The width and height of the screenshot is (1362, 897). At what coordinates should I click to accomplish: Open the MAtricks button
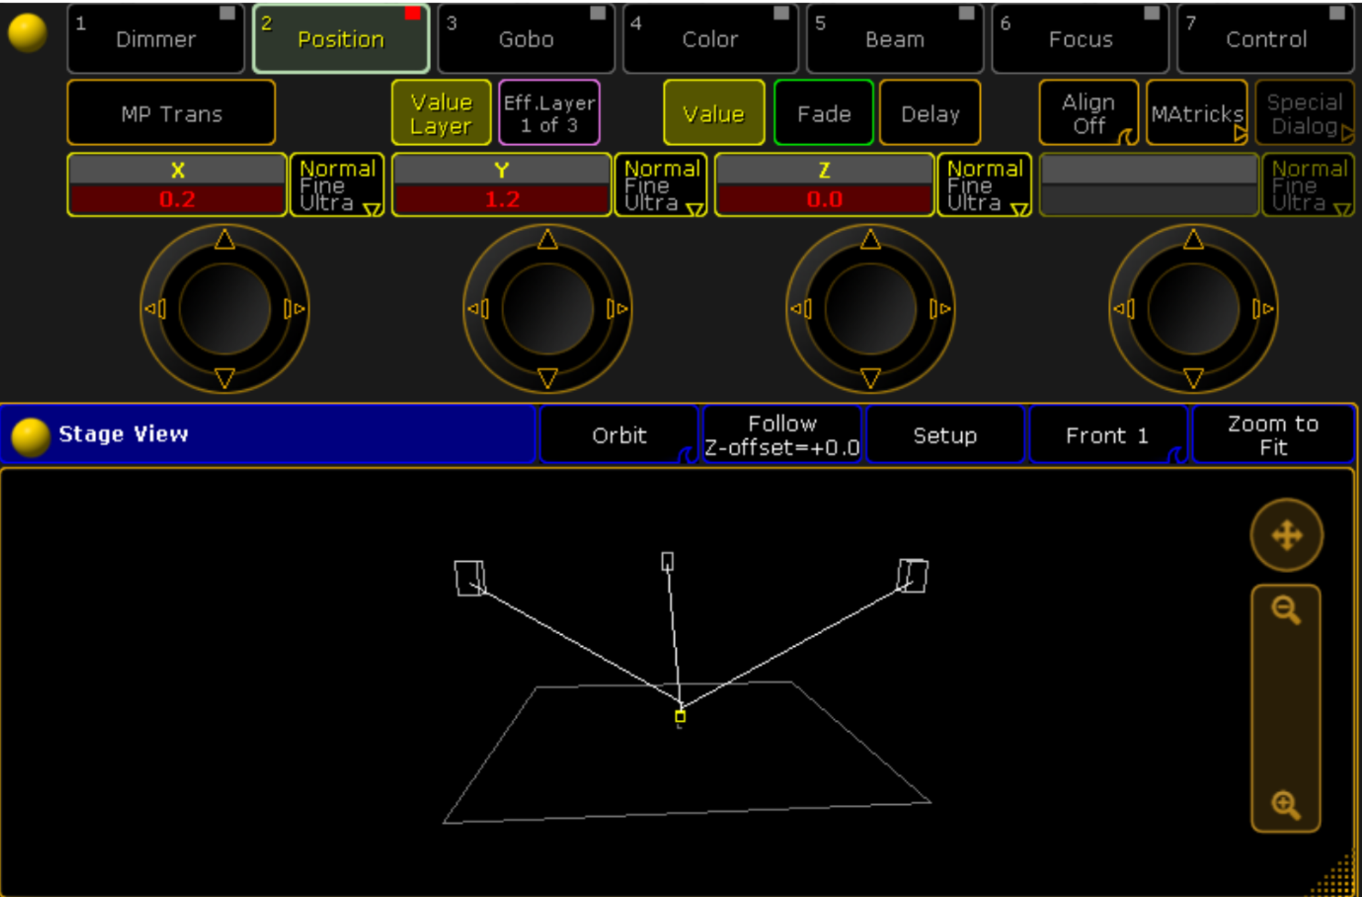pyautogui.click(x=1197, y=113)
